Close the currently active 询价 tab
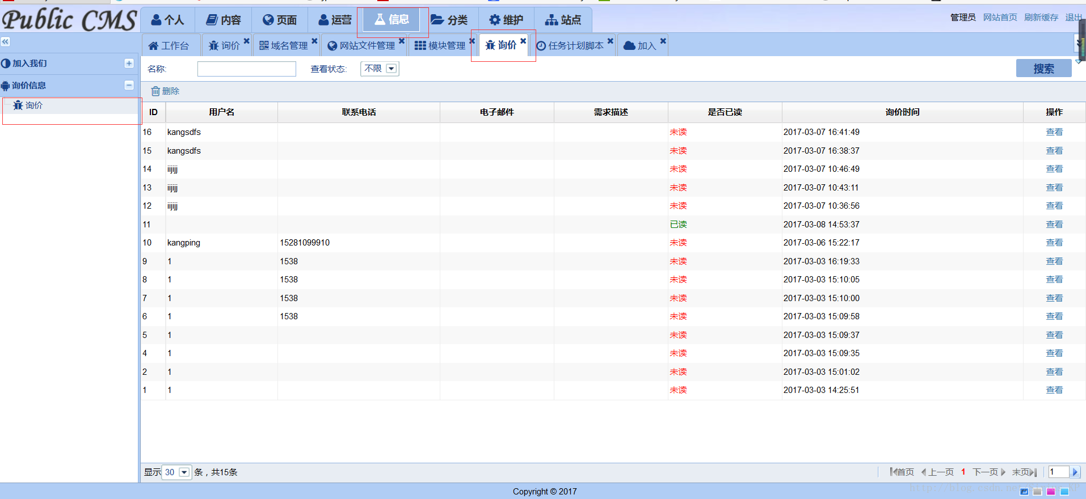 [x=523, y=41]
